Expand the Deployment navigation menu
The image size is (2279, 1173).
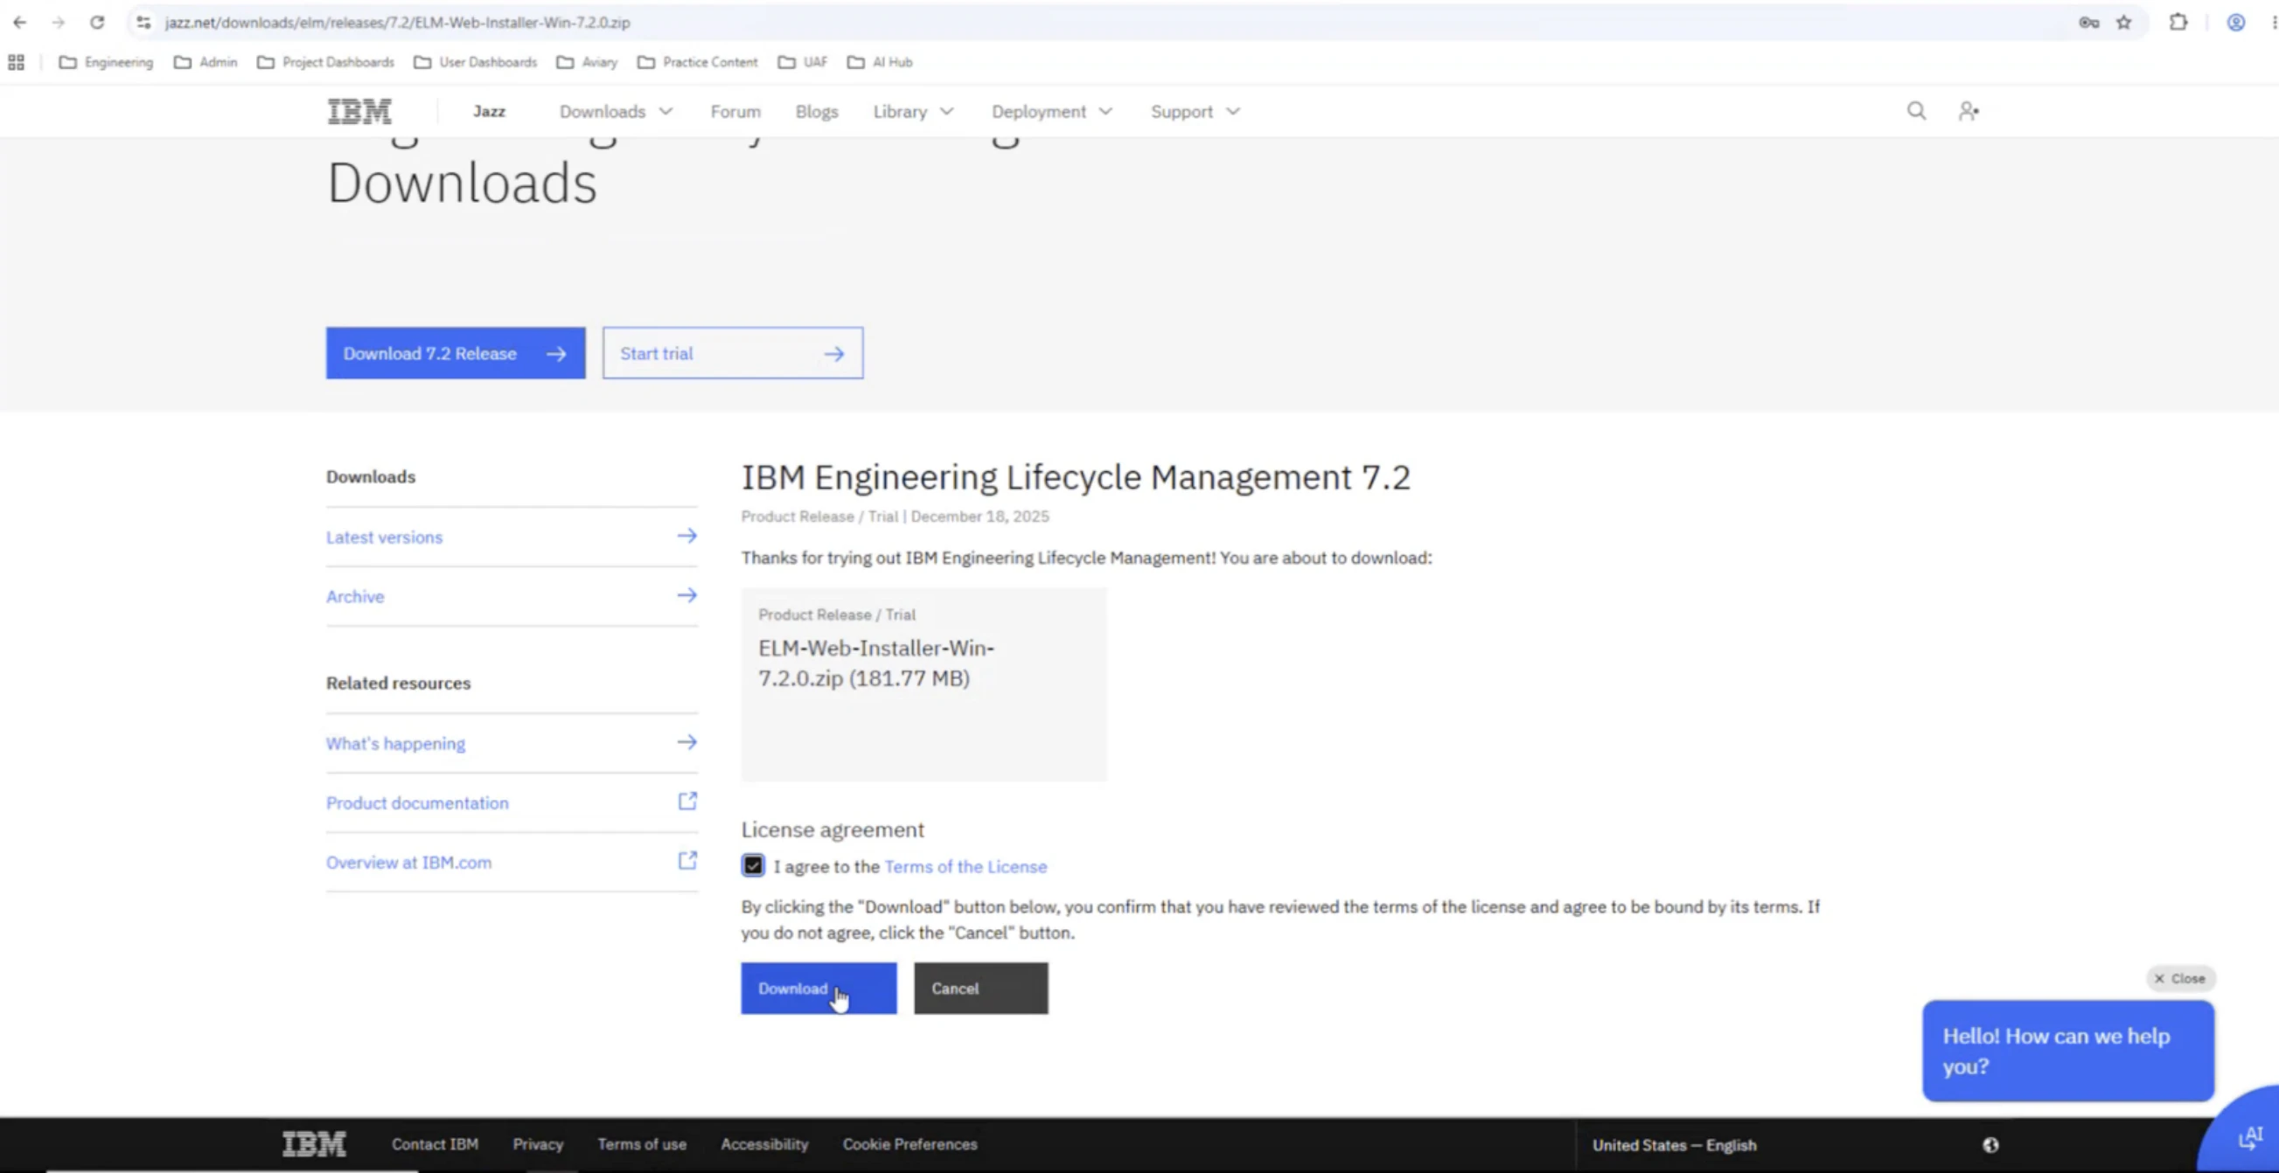pyautogui.click(x=1052, y=111)
